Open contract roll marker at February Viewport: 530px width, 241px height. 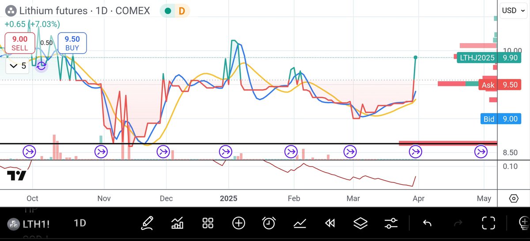(291, 152)
